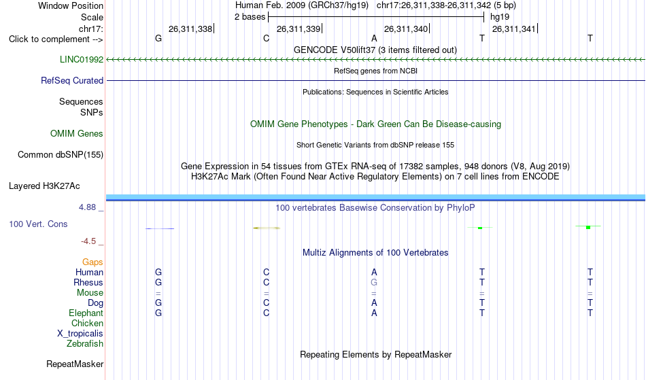Screen dimensions: 646x380
Task: Click Short Genetic Variants from dbSNP title
Action: (x=375, y=145)
